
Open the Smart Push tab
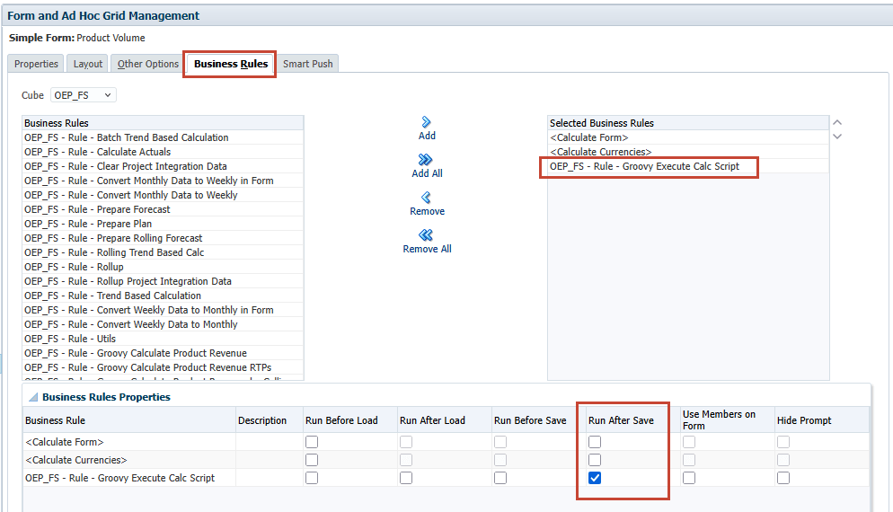pyautogui.click(x=307, y=64)
